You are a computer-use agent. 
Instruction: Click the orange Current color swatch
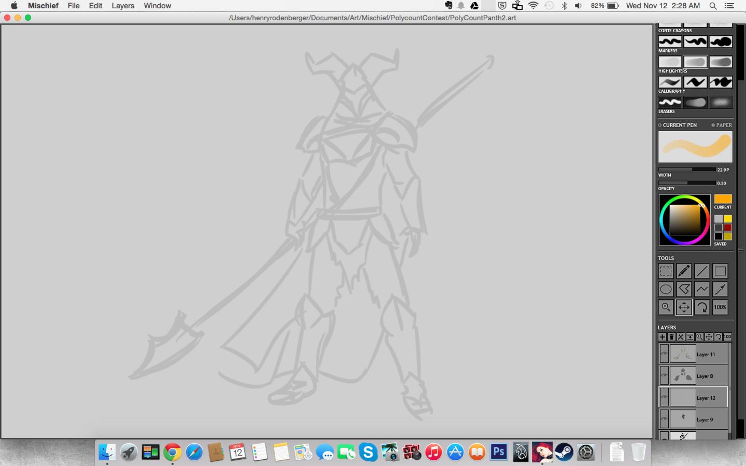pos(723,199)
